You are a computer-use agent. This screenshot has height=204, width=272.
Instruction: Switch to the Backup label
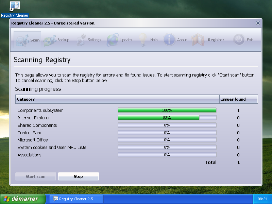63,40
